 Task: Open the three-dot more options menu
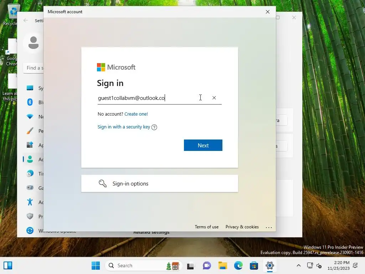pos(269,227)
